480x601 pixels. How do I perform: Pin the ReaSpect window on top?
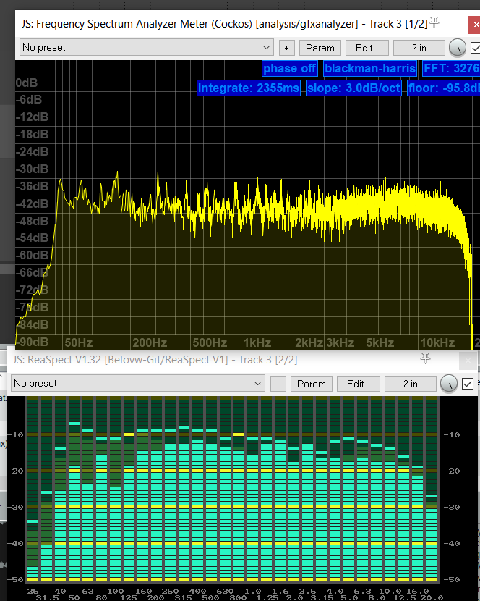point(425,358)
